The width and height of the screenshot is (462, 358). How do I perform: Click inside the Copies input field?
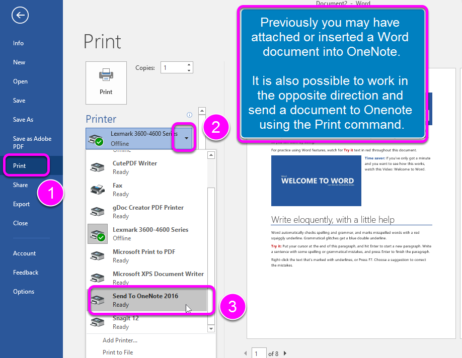173,67
